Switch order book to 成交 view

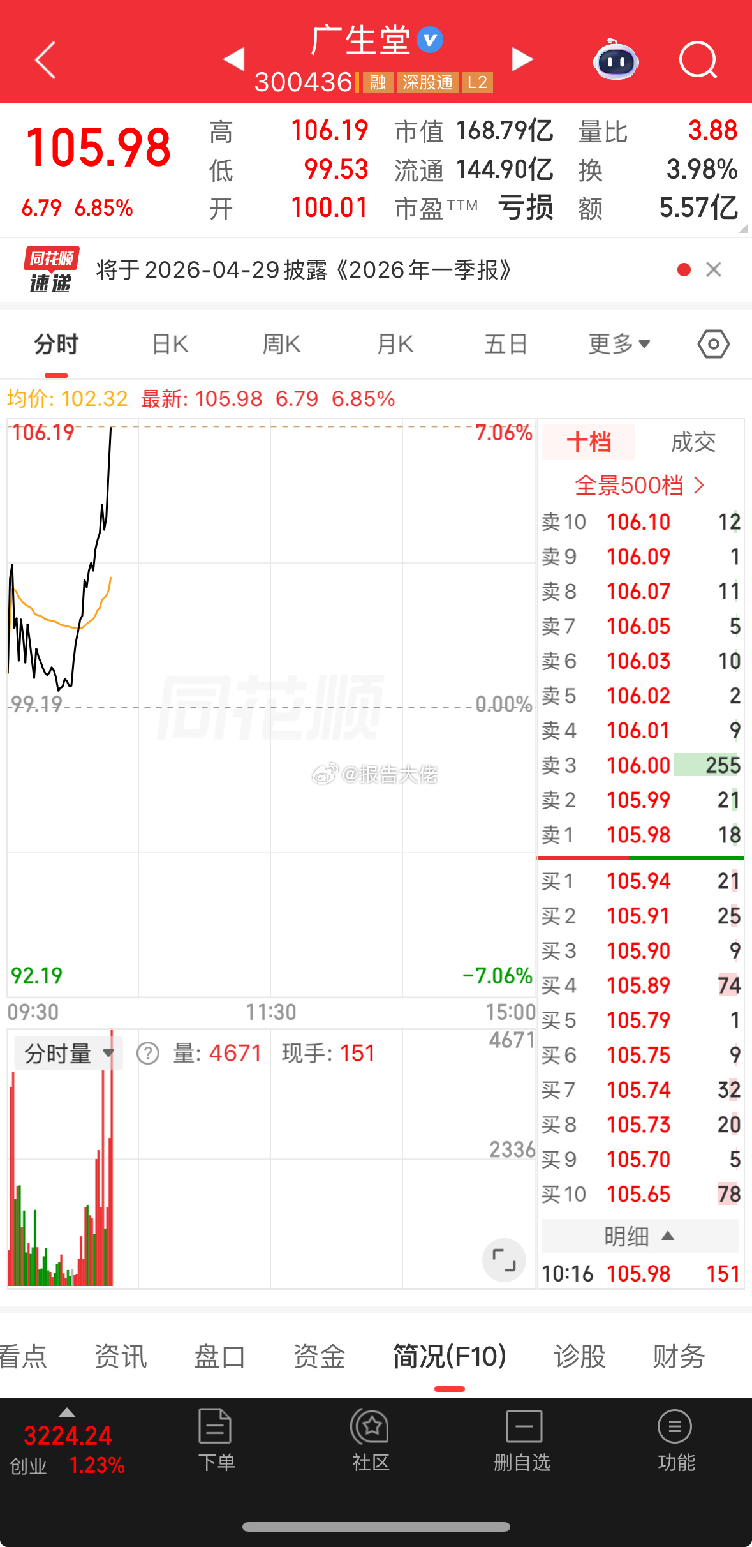pyautogui.click(x=693, y=442)
